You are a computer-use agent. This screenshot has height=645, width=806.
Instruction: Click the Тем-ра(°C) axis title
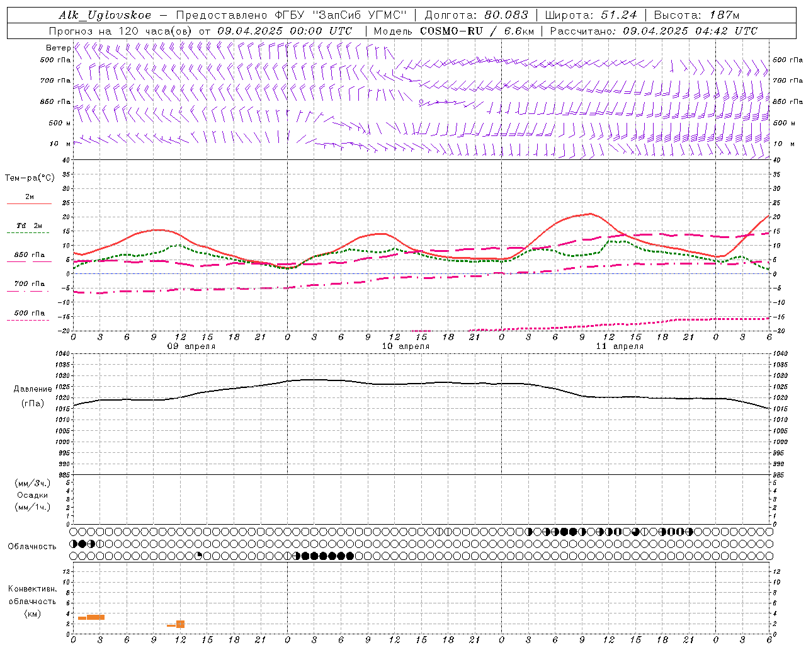coord(30,178)
